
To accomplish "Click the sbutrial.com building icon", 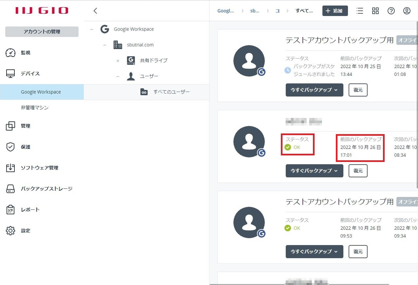I will pos(118,45).
